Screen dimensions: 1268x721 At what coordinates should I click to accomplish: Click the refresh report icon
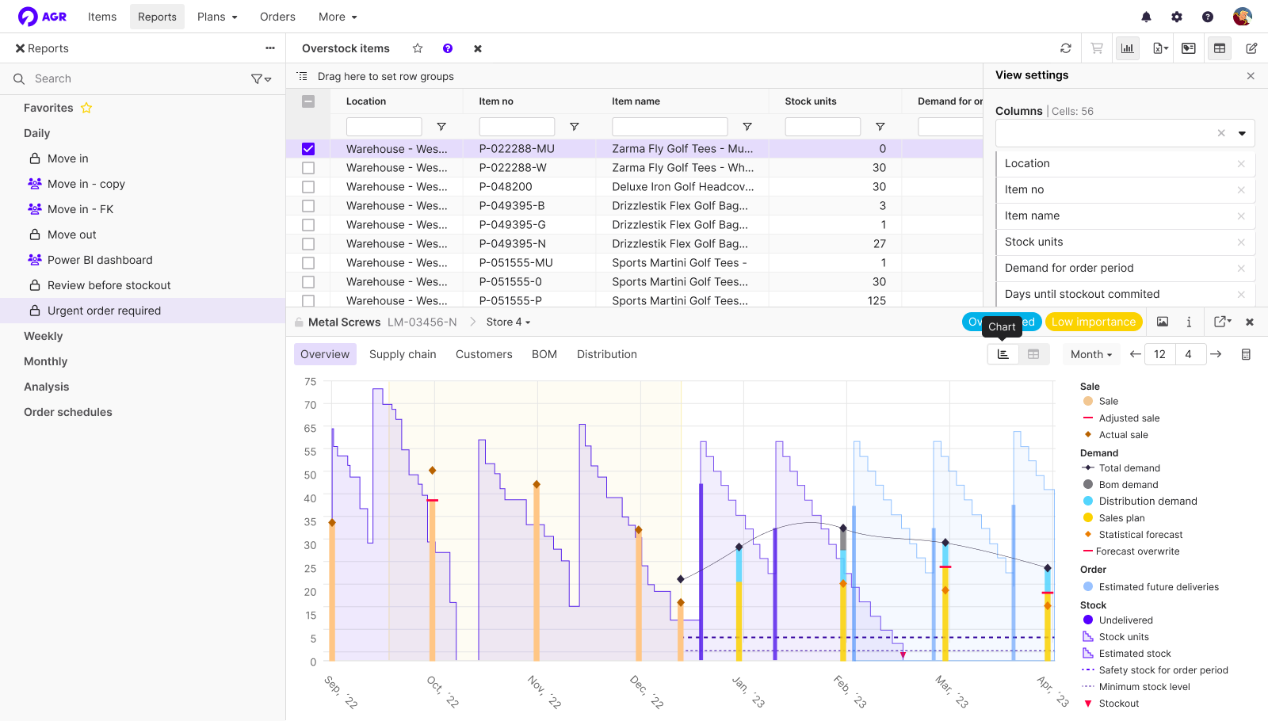pos(1066,48)
